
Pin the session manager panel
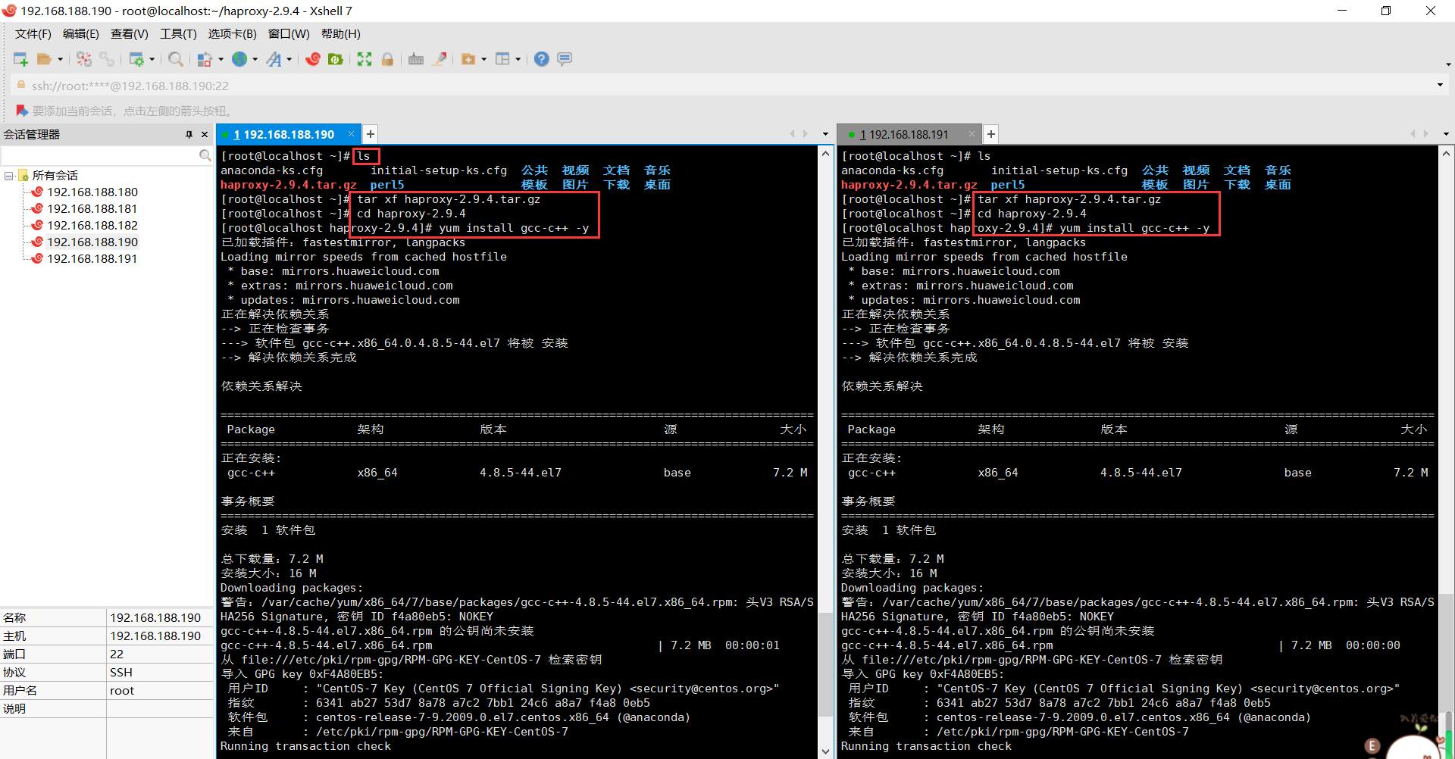tap(189, 134)
